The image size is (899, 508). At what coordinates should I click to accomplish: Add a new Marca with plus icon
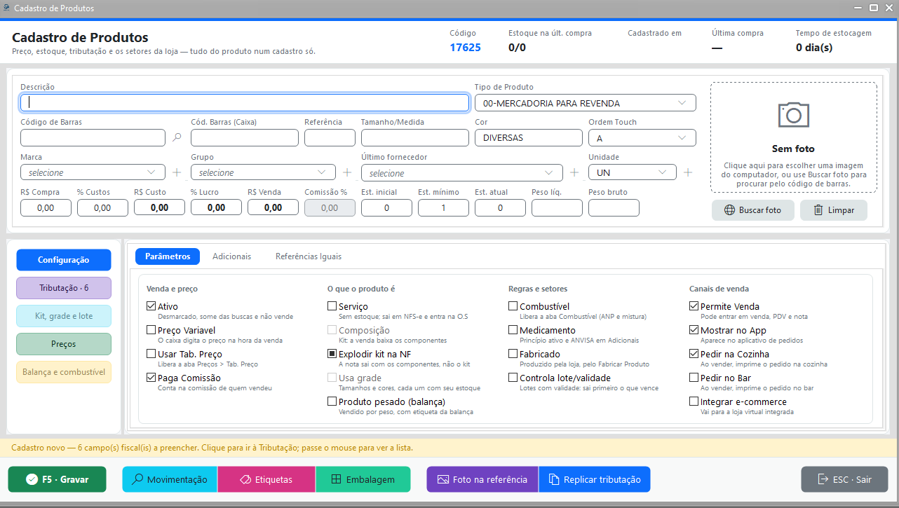click(x=177, y=172)
